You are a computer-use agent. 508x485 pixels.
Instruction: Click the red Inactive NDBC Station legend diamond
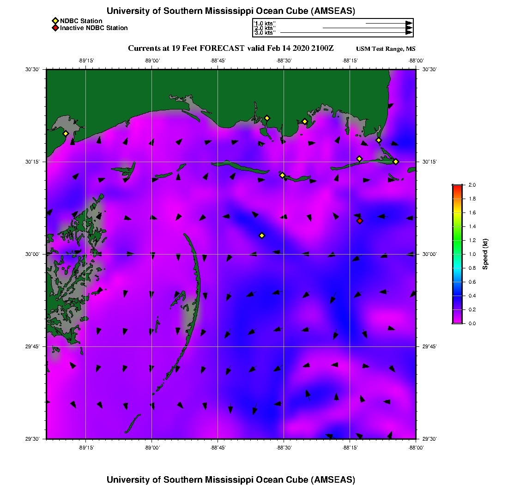coord(55,28)
